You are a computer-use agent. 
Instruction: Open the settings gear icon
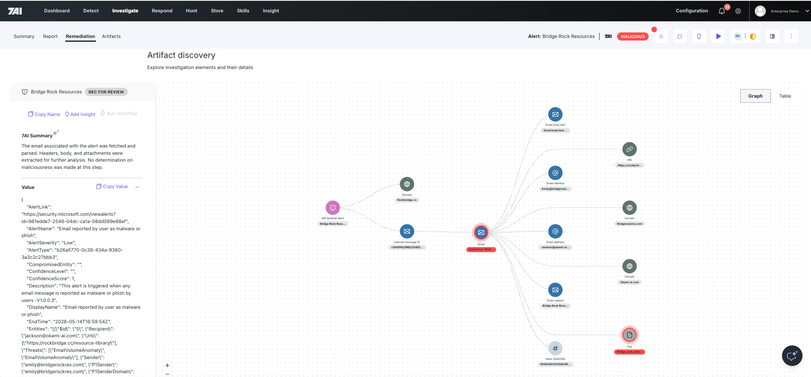point(738,11)
